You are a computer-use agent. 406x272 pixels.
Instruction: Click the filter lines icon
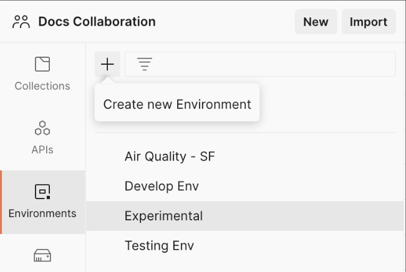point(145,64)
